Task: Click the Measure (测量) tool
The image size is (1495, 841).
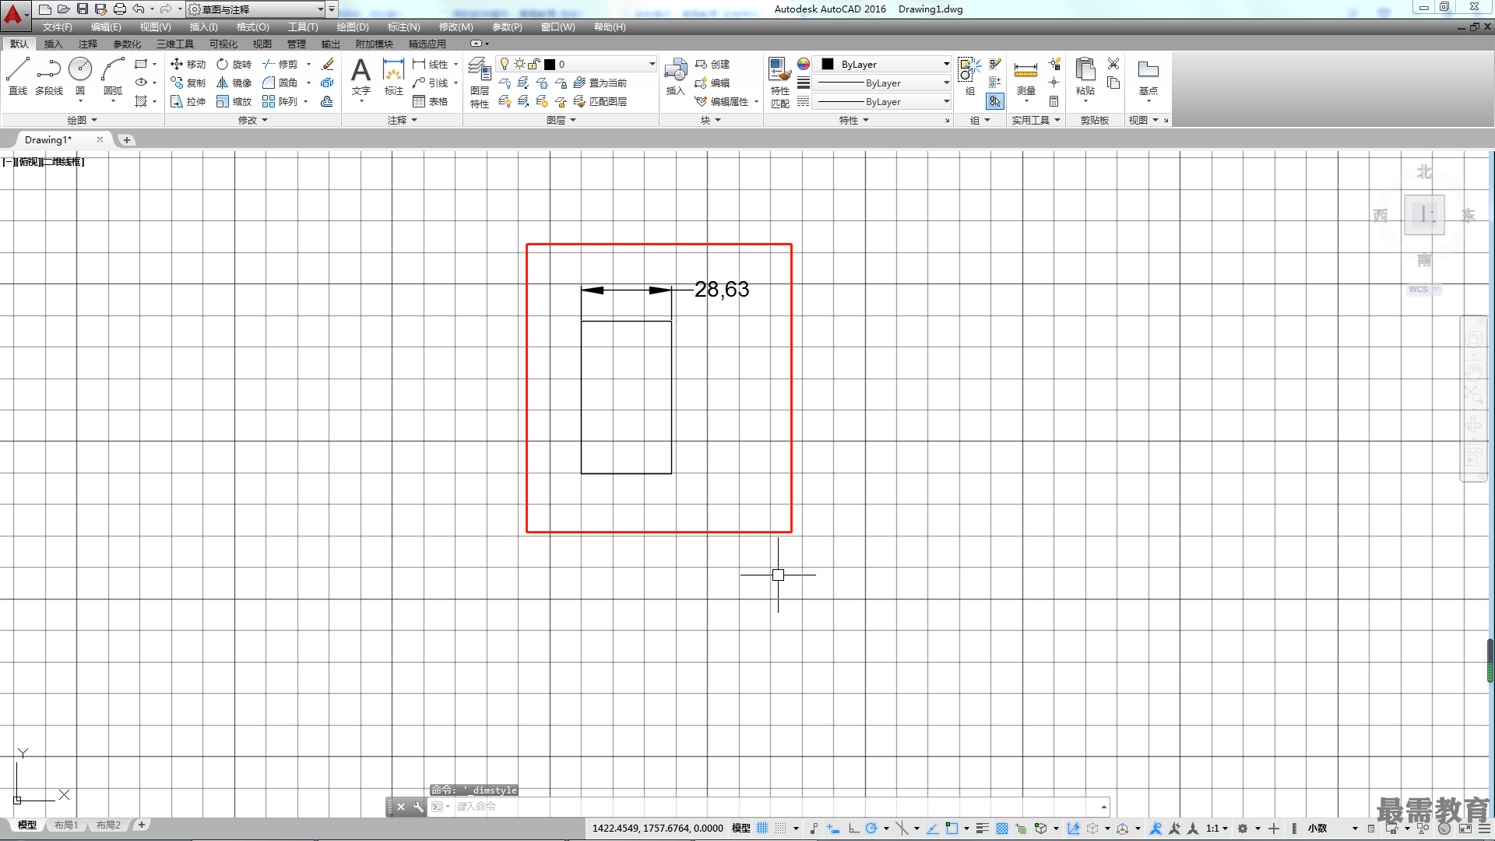Action: tap(1025, 78)
